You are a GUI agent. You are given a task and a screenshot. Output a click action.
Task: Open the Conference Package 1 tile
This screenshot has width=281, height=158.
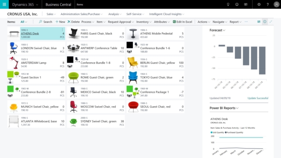pyautogui.click(x=156, y=92)
